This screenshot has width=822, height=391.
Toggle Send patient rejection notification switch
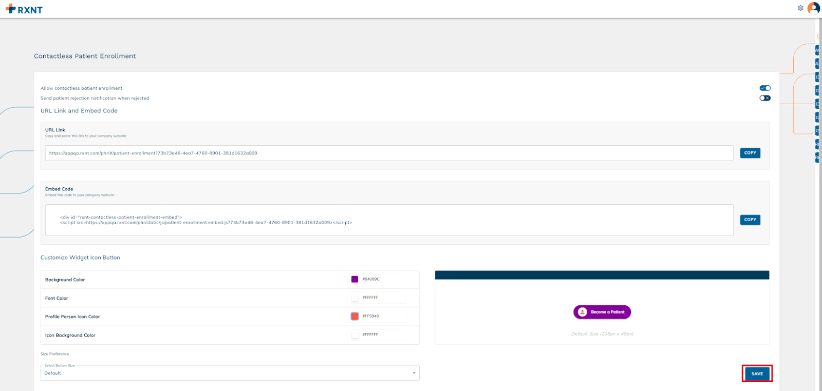tap(765, 98)
